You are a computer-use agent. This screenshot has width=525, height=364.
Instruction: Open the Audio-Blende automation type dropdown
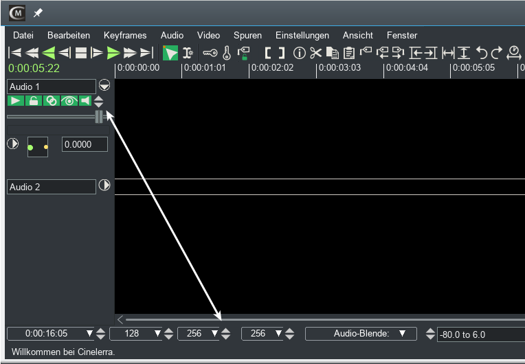coord(361,334)
